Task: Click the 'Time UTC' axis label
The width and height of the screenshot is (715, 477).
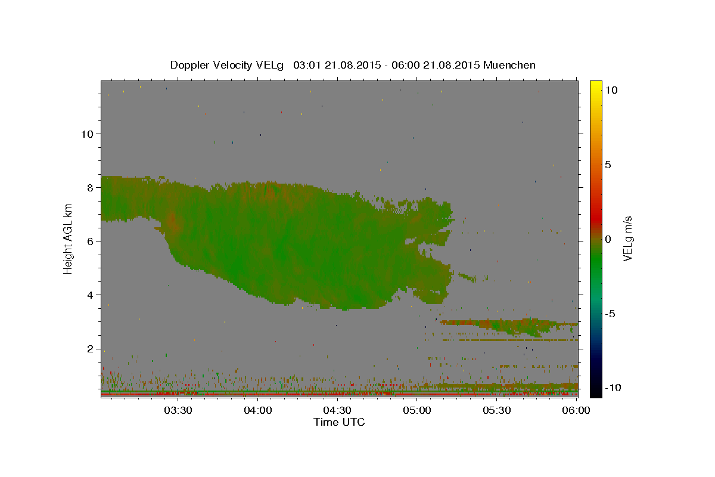Action: click(x=339, y=422)
